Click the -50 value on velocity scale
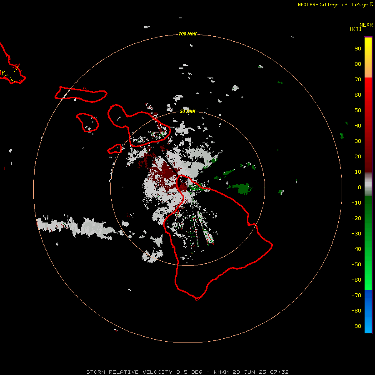This screenshot has width=375, height=375. pyautogui.click(x=356, y=265)
